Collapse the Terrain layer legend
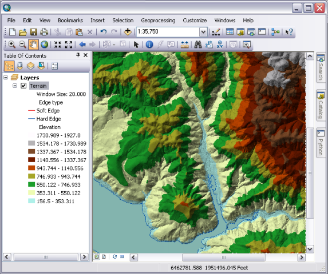328x274 pixels. (15, 86)
